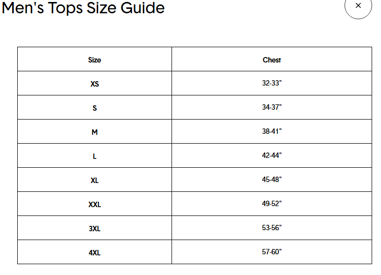
Task: Select the M size cell
Action: pos(95,132)
